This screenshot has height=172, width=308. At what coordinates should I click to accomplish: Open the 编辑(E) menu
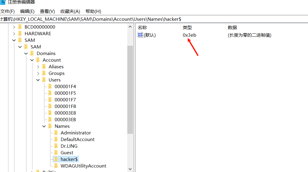click(27, 11)
